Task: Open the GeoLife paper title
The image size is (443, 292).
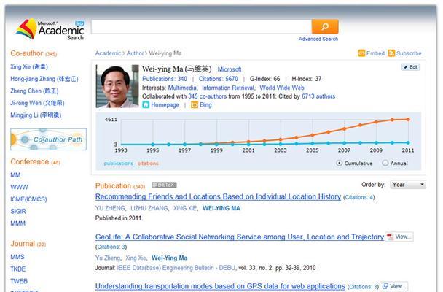Action: pyautogui.click(x=240, y=237)
